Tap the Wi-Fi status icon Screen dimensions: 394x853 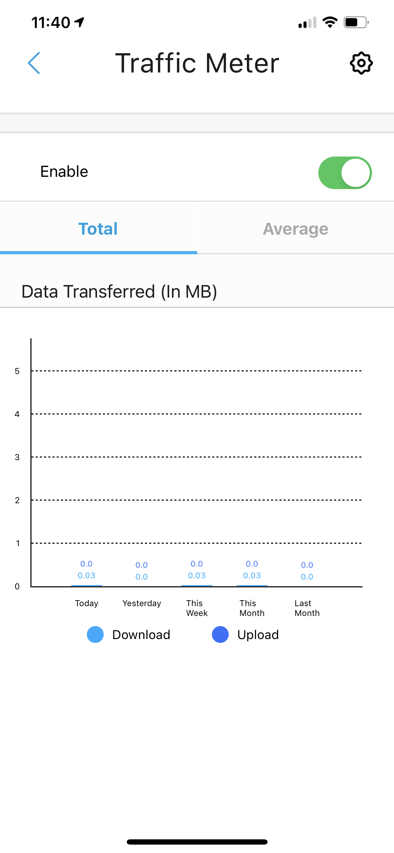point(330,22)
